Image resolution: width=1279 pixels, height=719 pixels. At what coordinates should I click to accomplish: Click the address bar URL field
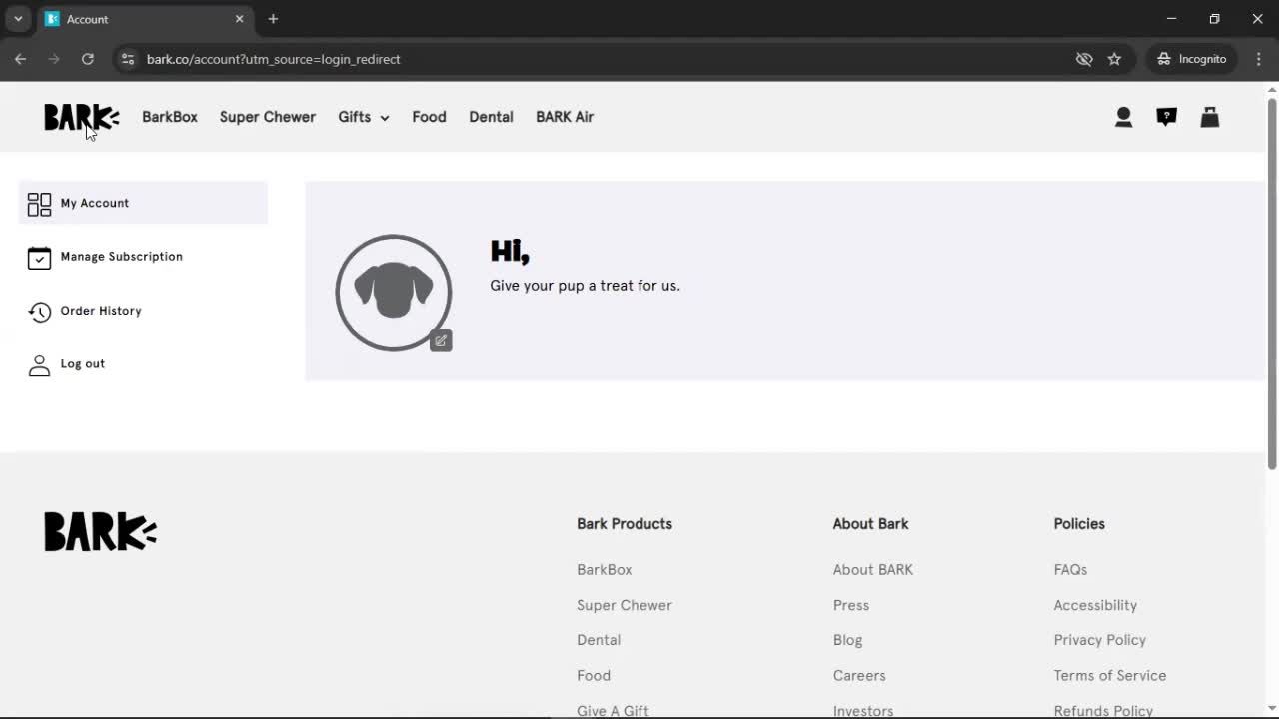[x=600, y=59]
